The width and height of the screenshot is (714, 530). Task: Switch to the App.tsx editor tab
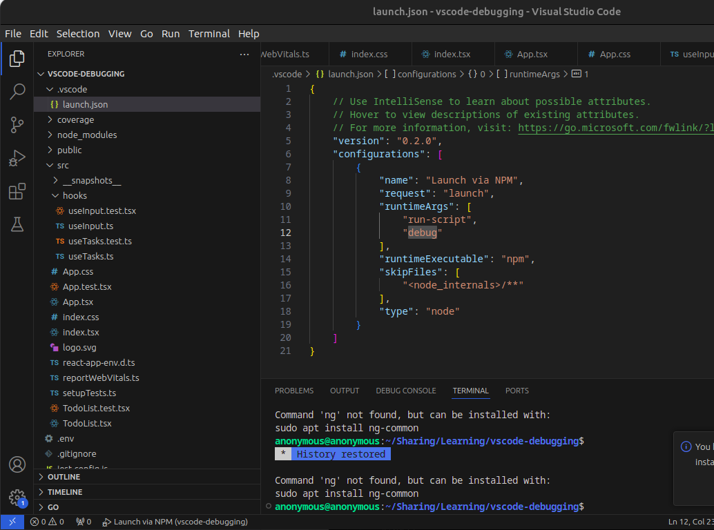click(532, 54)
